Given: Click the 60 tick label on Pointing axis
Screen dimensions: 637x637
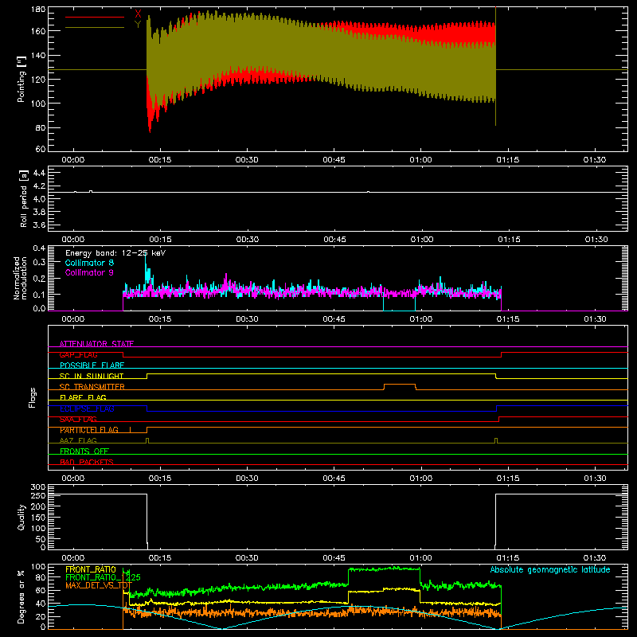Looking at the screenshot, I should coord(41,149).
